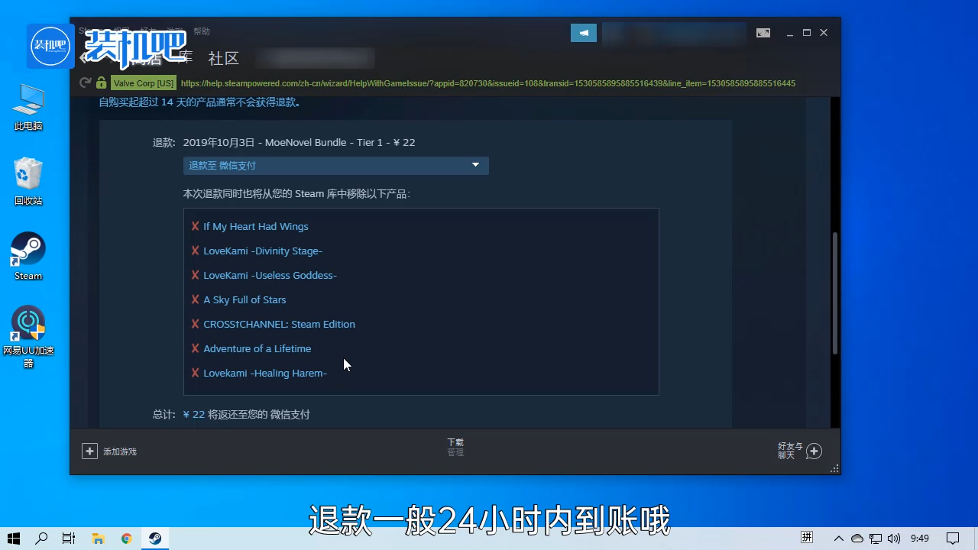Open Friends & Chat speech bubble icon

coord(814,451)
